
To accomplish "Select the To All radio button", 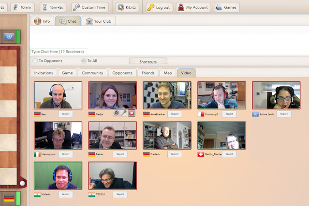I will (x=84, y=61).
